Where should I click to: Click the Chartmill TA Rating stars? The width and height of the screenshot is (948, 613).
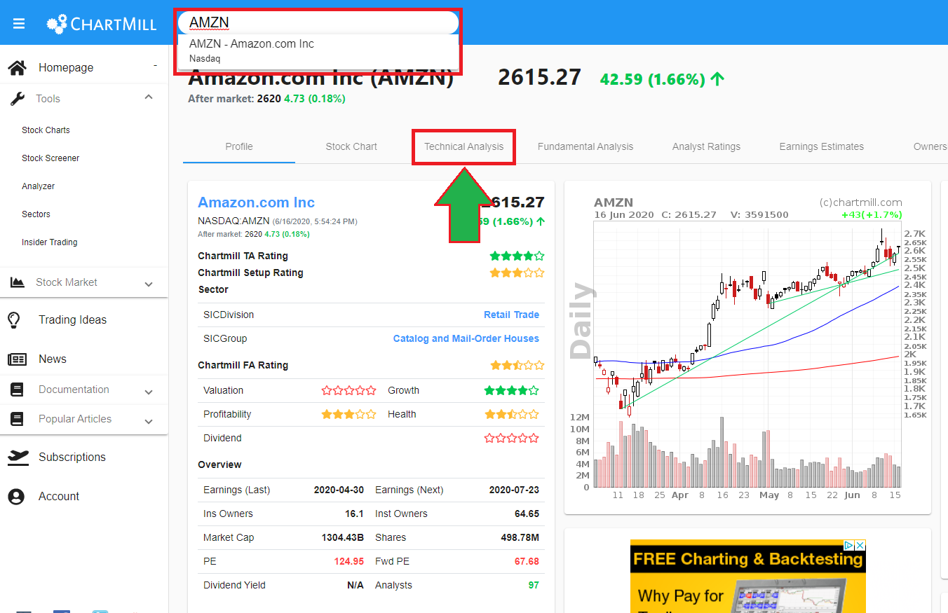pyautogui.click(x=517, y=256)
